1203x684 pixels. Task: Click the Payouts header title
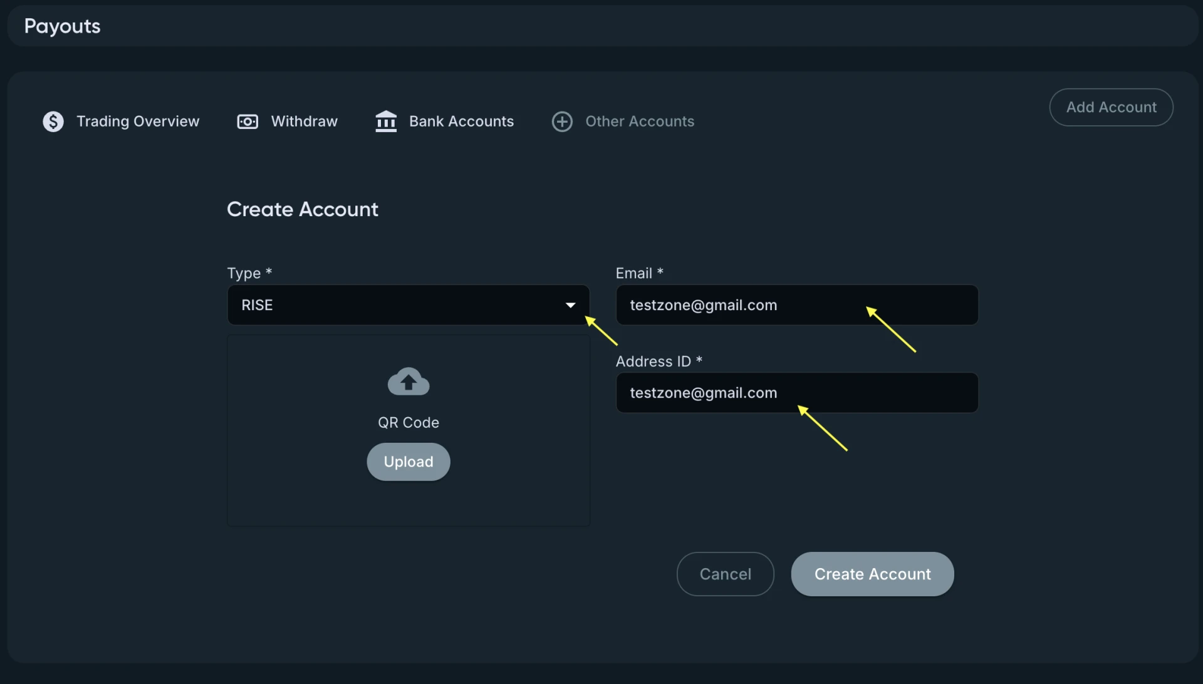pos(62,26)
